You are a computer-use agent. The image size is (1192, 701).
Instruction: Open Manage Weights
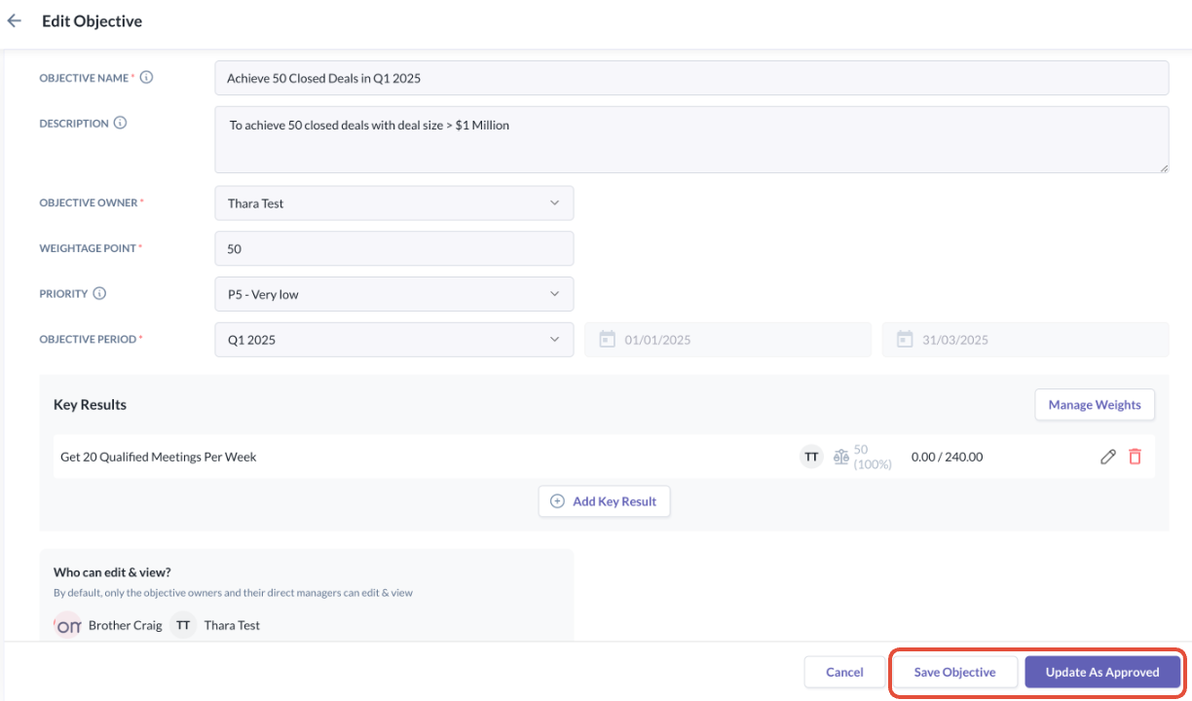click(1095, 405)
